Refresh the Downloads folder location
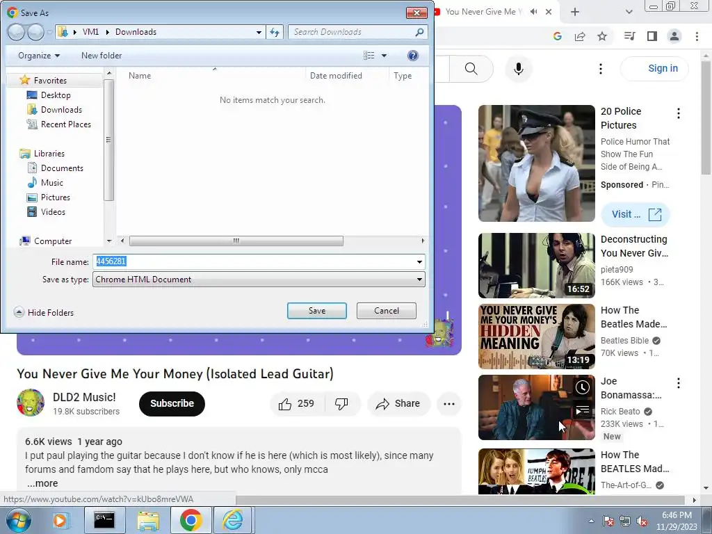This screenshot has height=534, width=712. [275, 32]
